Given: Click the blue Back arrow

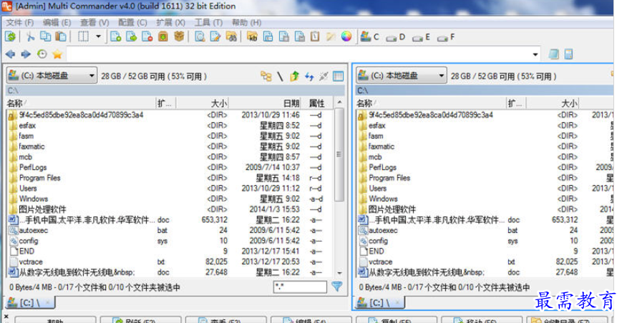Looking at the screenshot, I should (x=10, y=54).
